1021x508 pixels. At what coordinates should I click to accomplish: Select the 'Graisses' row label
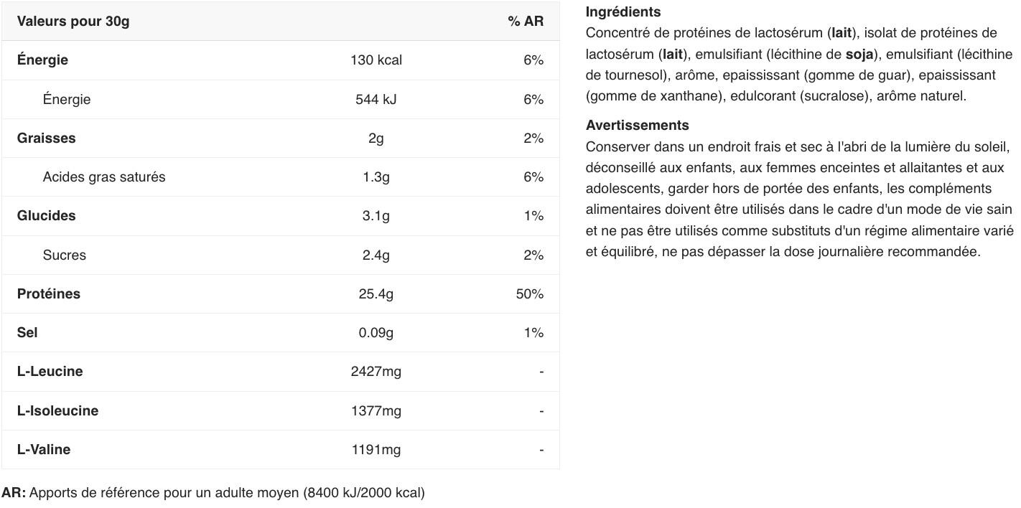46,138
